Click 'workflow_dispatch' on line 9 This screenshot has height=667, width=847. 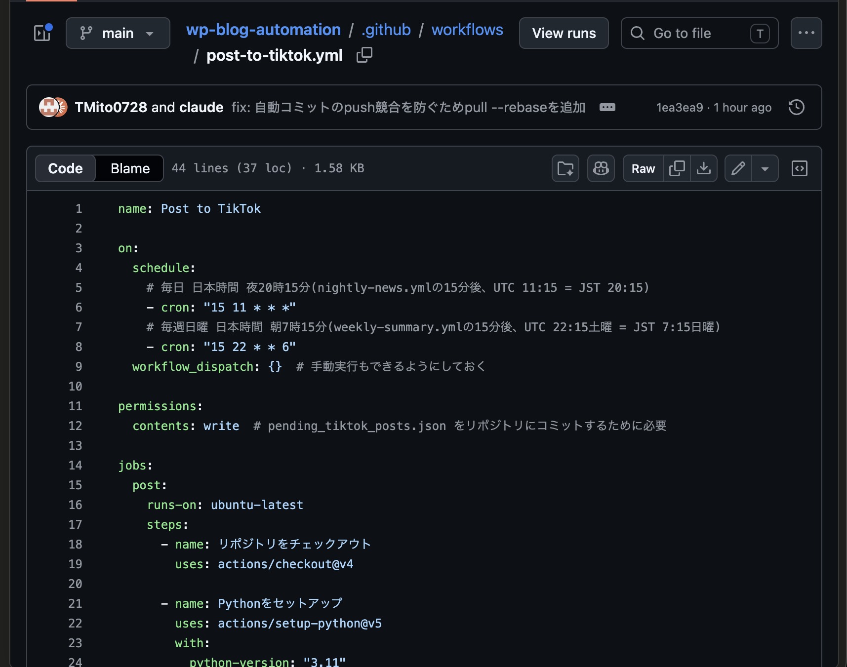193,366
